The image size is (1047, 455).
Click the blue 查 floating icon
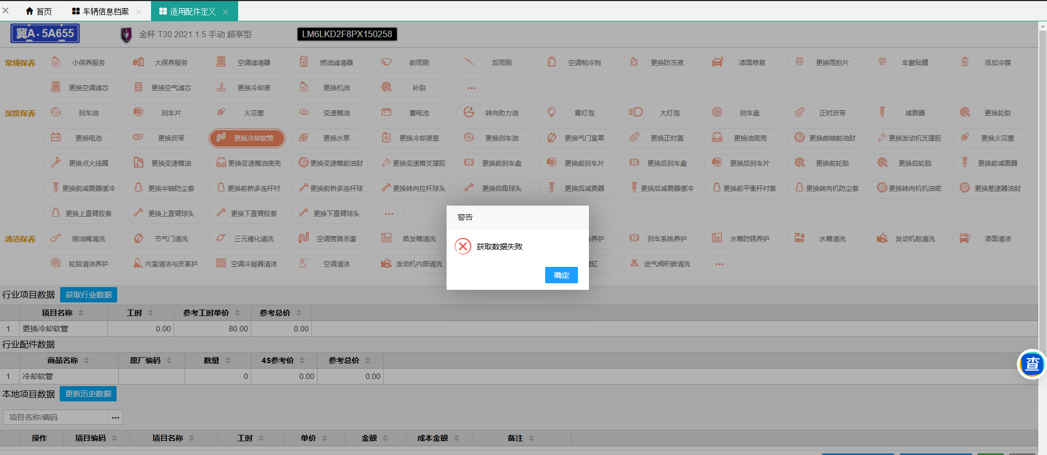tap(1032, 364)
